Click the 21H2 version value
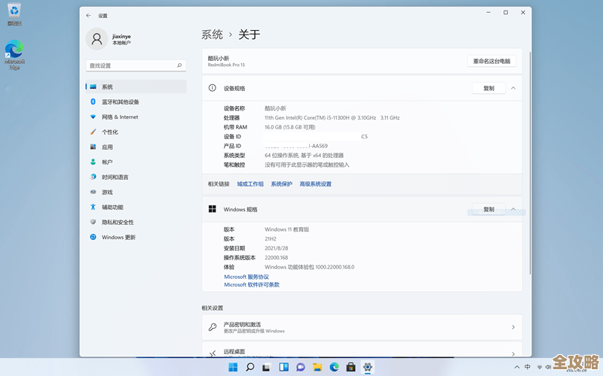This screenshot has width=603, height=376. (271, 238)
